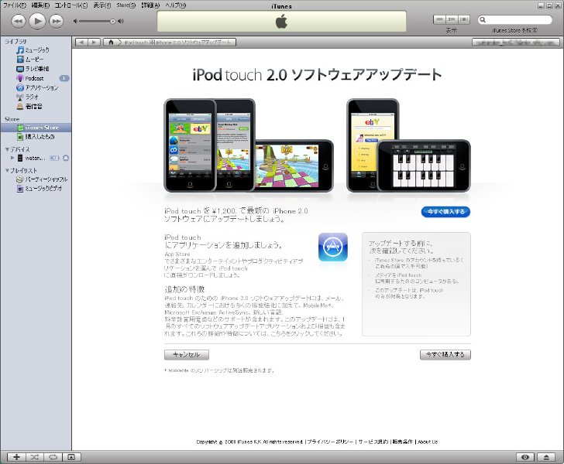The image size is (564, 464).
Task: Expand the connected iPod device tree
Action: coord(12,158)
